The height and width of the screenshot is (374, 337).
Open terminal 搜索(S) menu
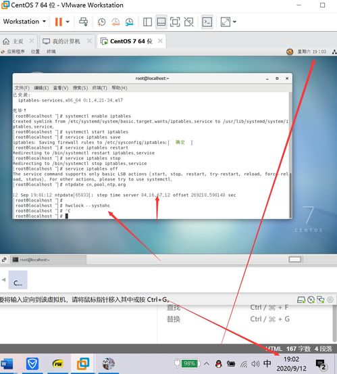[80, 88]
